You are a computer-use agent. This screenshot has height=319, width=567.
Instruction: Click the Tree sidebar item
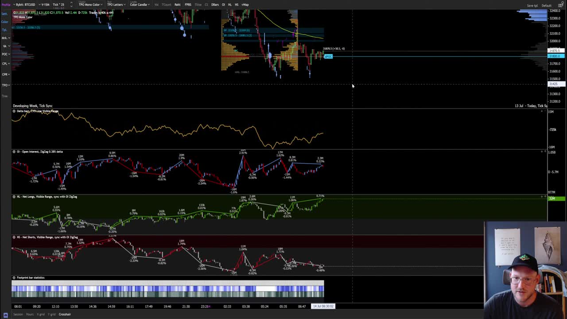tap(4, 96)
